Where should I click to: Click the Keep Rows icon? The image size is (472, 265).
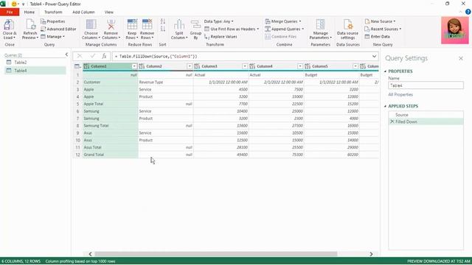pyautogui.click(x=132, y=24)
